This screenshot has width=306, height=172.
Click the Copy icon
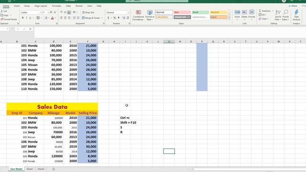click(2, 15)
